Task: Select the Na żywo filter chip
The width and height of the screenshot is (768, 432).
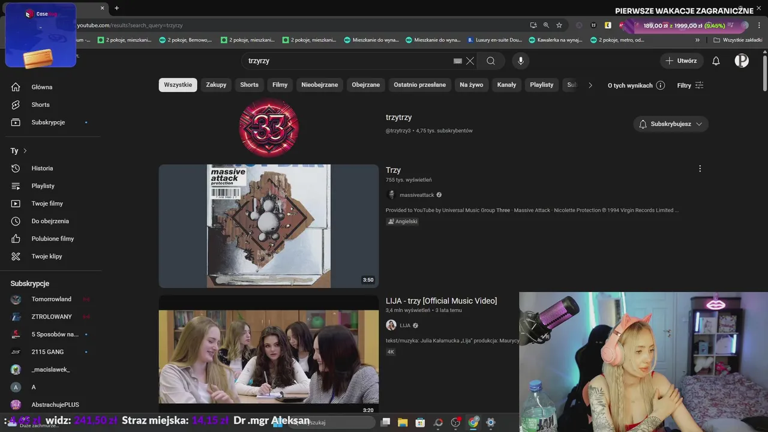Action: click(471, 85)
